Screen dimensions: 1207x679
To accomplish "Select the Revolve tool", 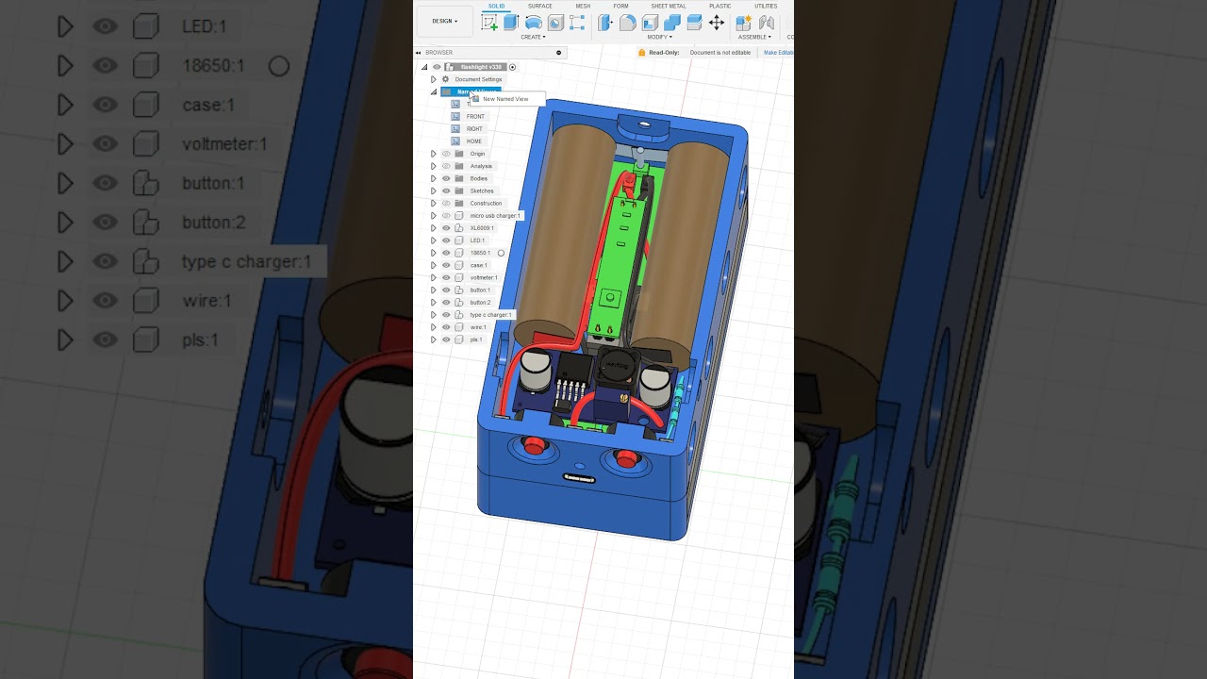I will point(534,23).
